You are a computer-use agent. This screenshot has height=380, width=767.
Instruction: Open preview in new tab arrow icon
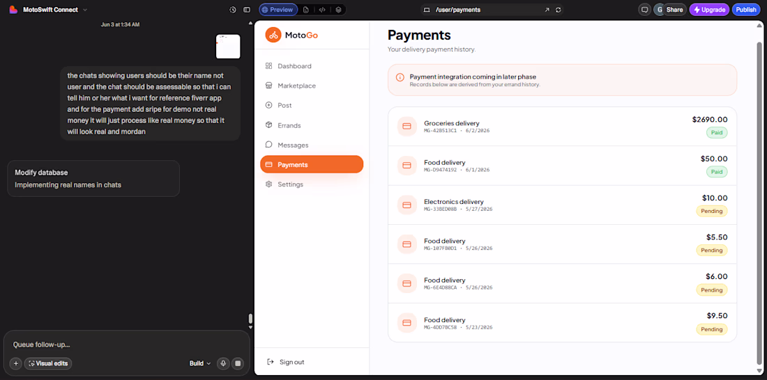tap(547, 10)
